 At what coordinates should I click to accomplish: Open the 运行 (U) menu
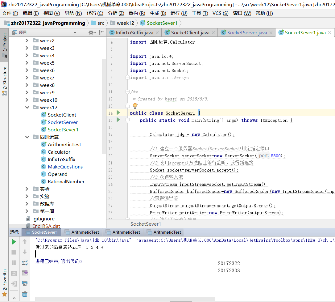click(x=179, y=13)
